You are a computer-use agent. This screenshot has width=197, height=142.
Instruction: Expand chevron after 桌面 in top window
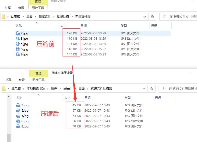[35, 17]
